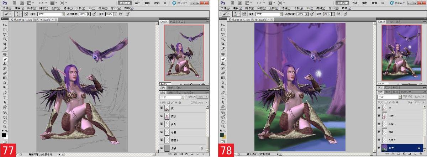
Task: Select the Eraser tool in right window
Action: pos(223,73)
